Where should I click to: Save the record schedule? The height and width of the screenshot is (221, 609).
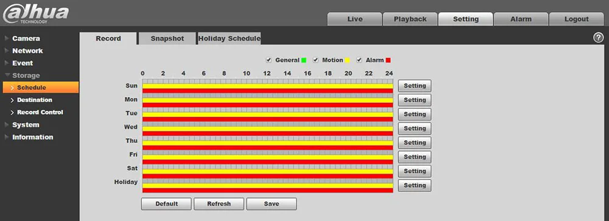pos(272,204)
